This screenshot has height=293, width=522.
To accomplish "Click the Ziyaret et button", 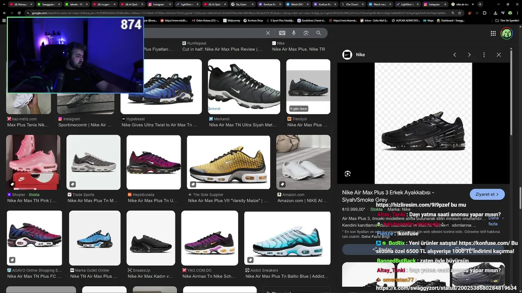I will [487, 194].
